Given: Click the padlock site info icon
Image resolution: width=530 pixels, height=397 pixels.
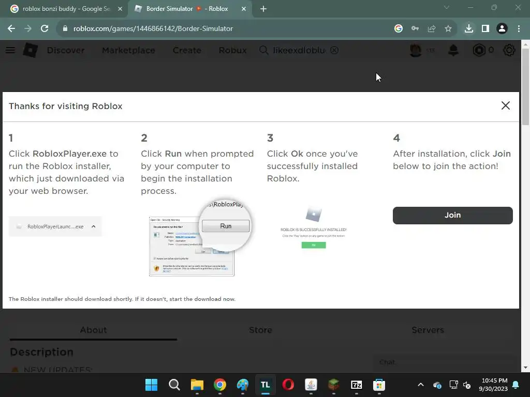Looking at the screenshot, I should point(65,29).
